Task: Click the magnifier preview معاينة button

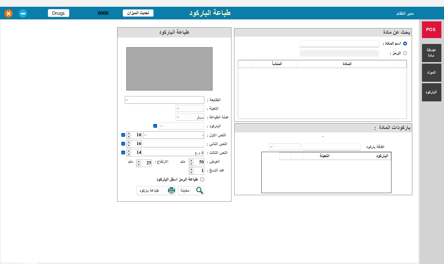Action: 191,190
